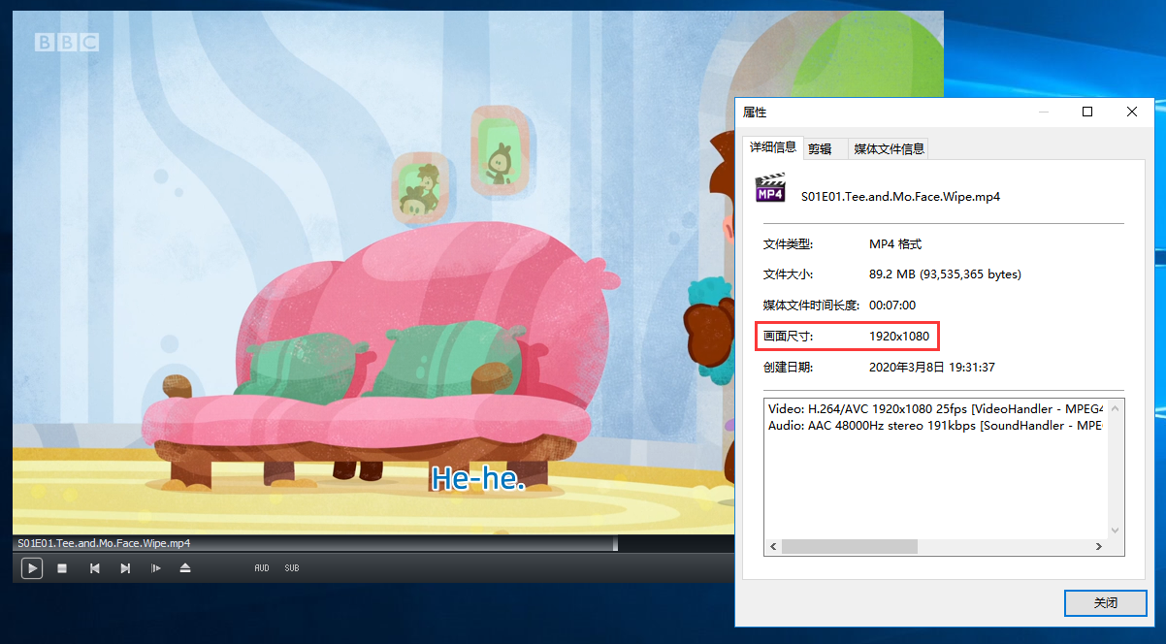Stop video playback

(x=62, y=568)
